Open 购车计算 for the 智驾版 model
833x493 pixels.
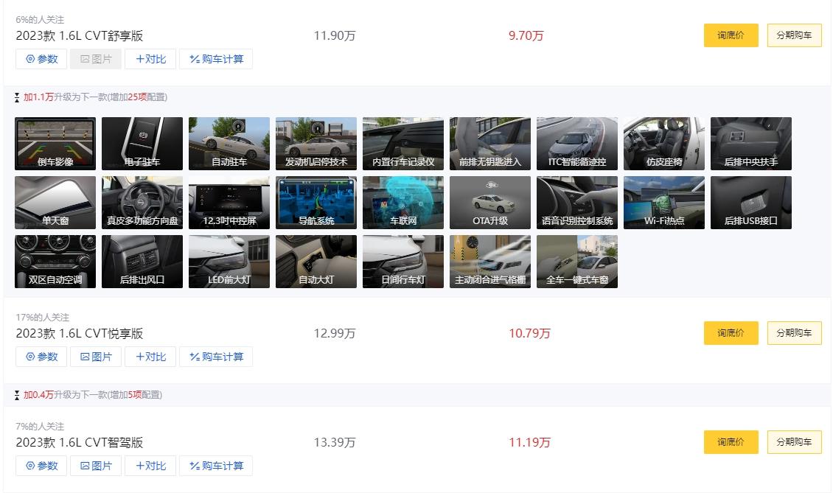click(216, 466)
